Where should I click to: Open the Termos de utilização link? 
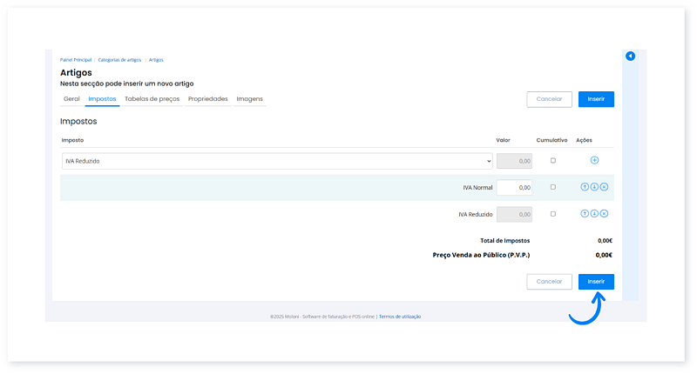(x=400, y=317)
